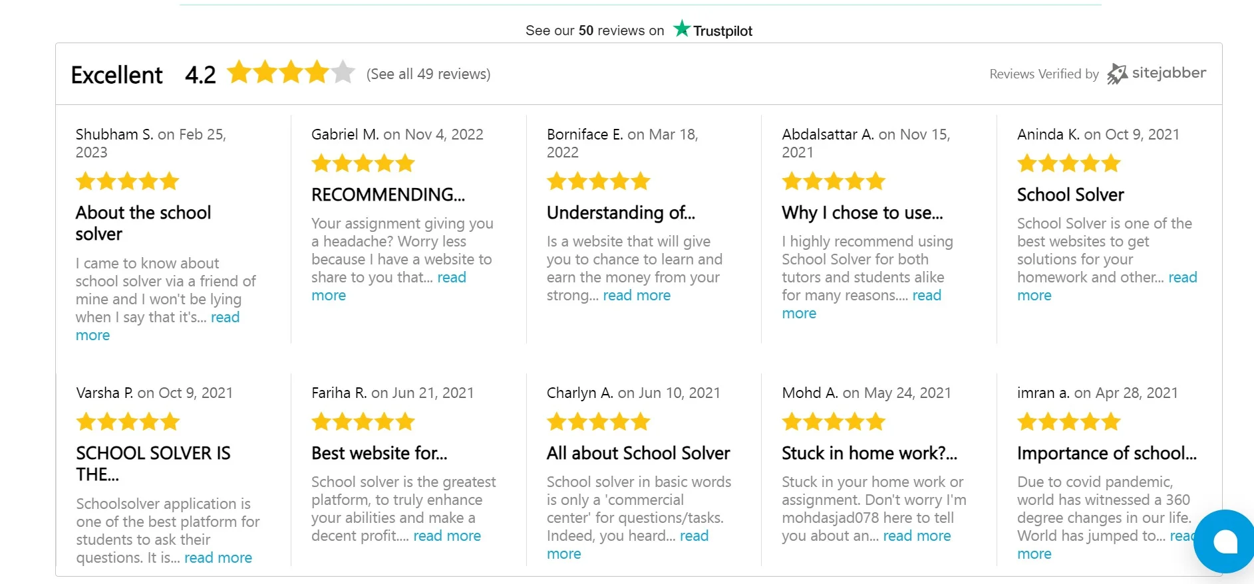The image size is (1254, 584).
Task: Click 'Reviews Verified by' sitejabber text
Action: point(1044,74)
